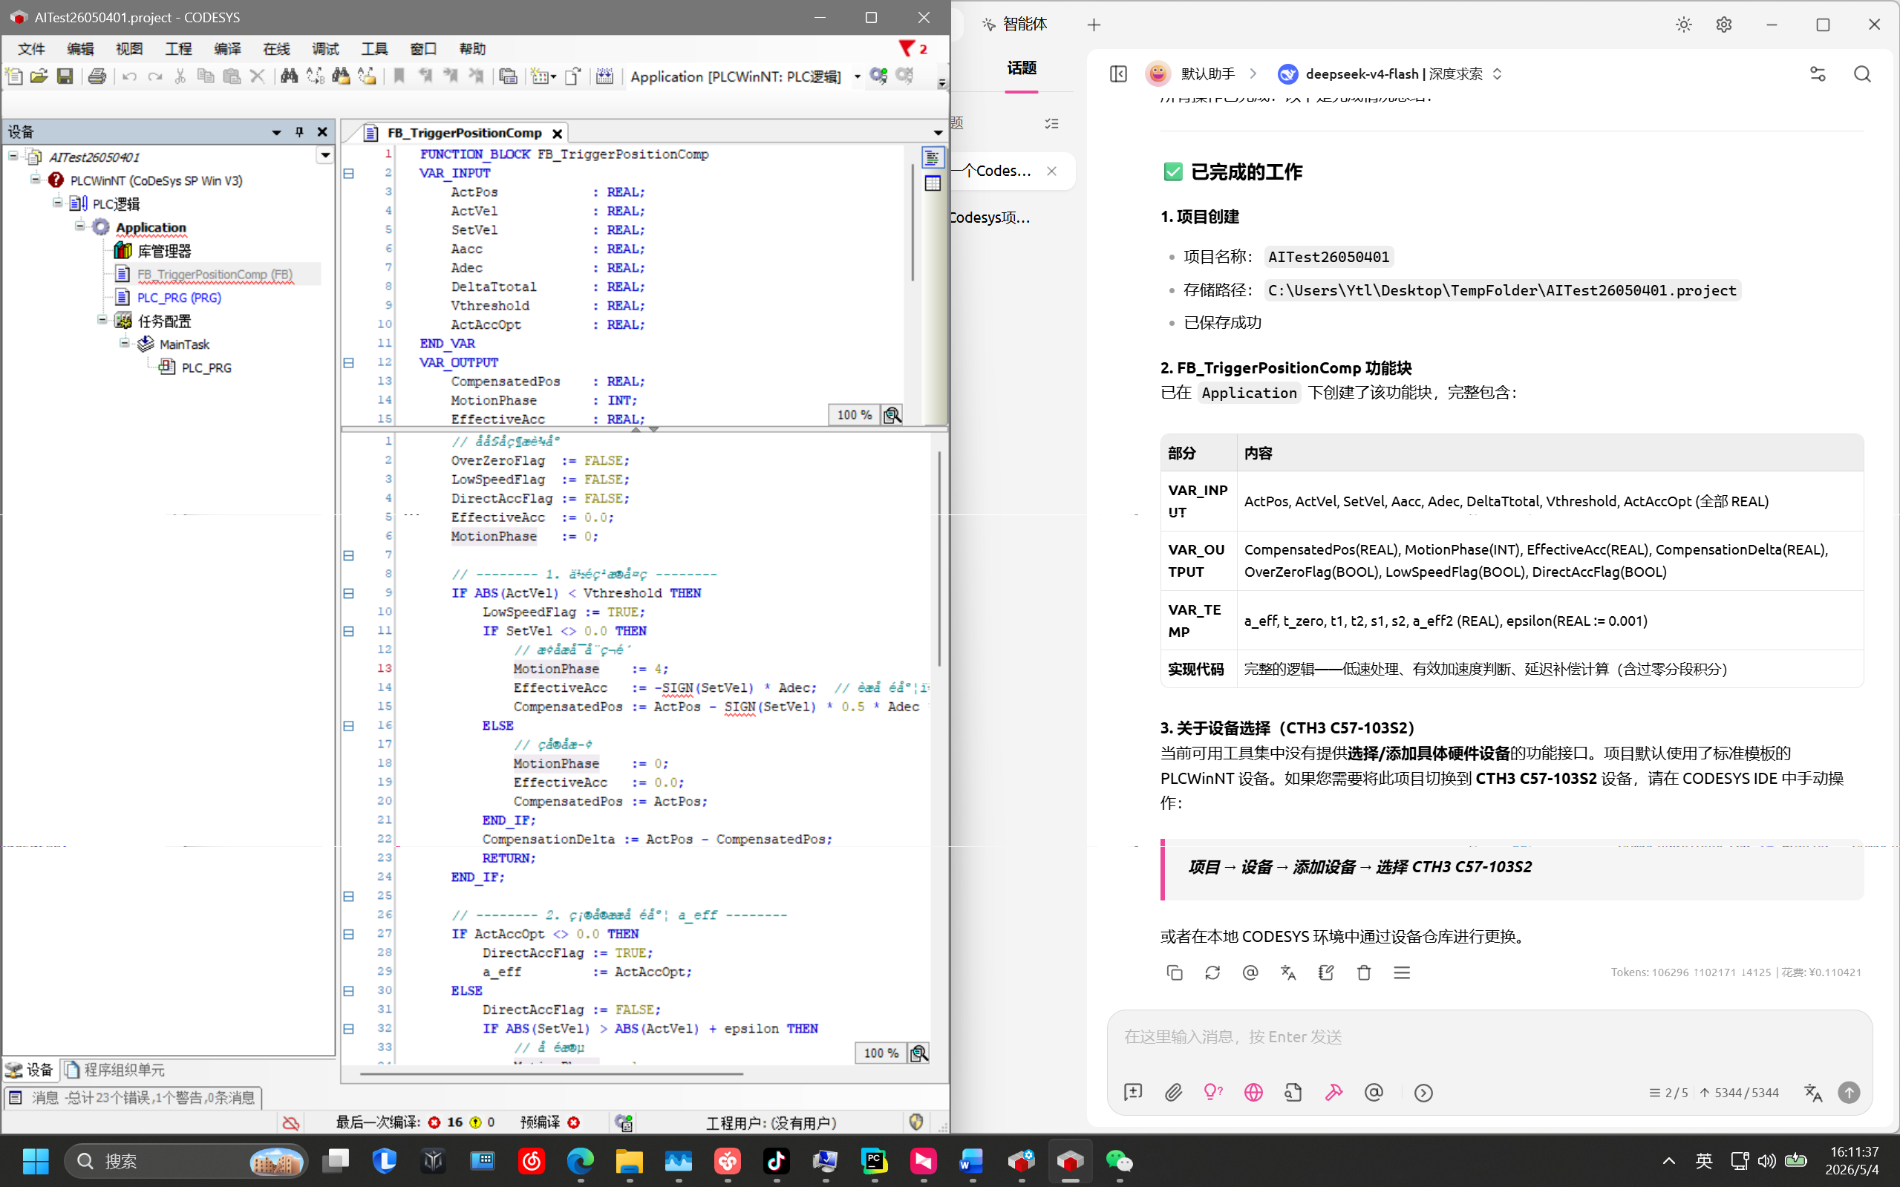Start a new topic with the chat-plus icon
The image size is (1900, 1187).
(1133, 1093)
